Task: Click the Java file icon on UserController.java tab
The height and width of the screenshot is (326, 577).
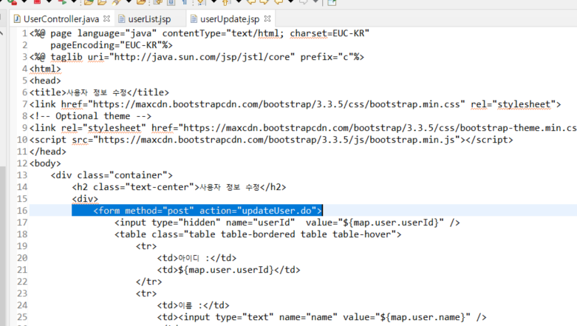Action: [17, 18]
